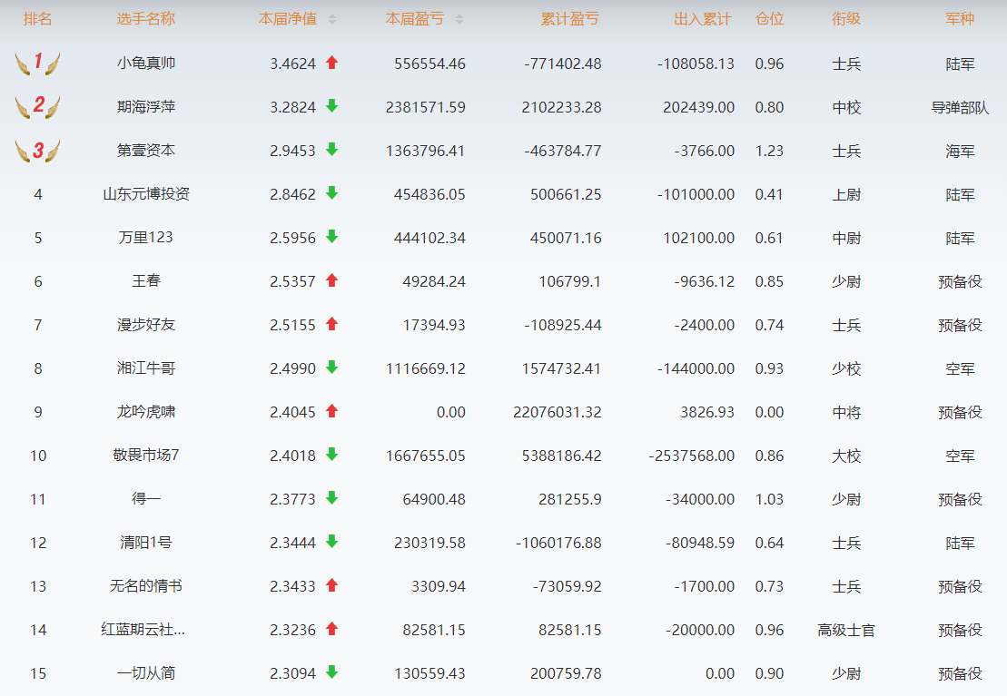
Task: Click the 本届盈亏 header label
Action: [415, 19]
